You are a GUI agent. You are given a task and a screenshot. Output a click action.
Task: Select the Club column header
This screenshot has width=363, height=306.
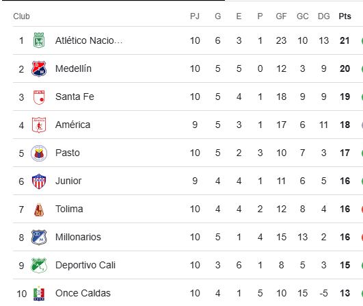pos(21,16)
